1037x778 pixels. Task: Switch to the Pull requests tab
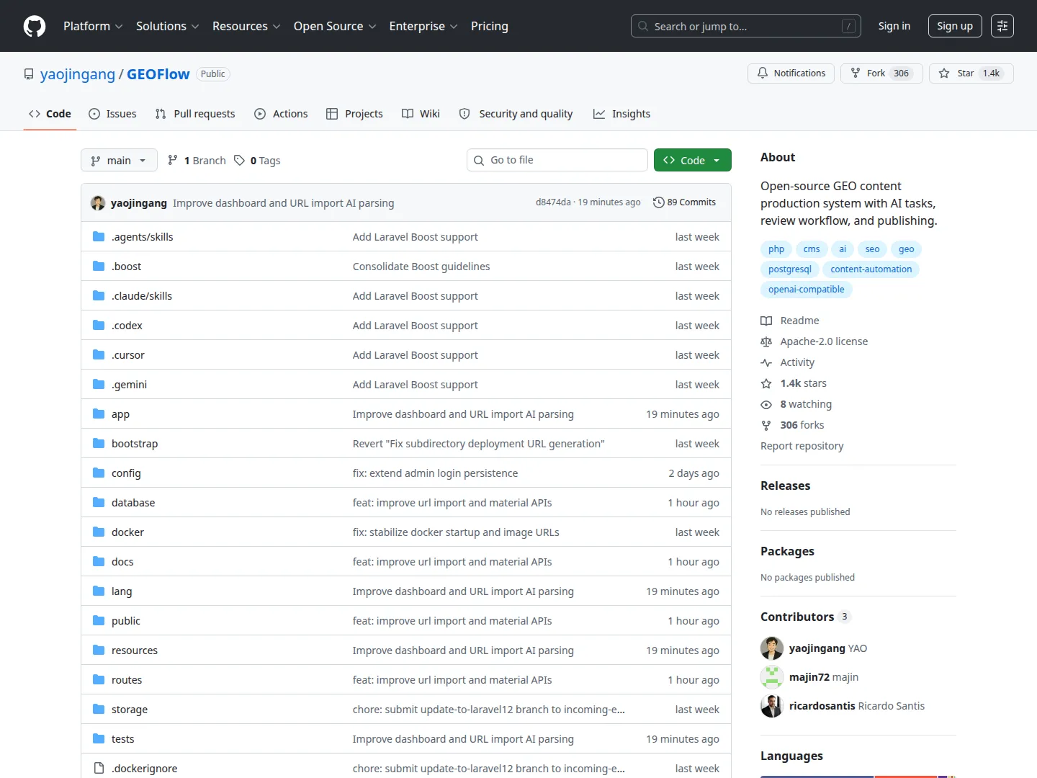coord(195,114)
